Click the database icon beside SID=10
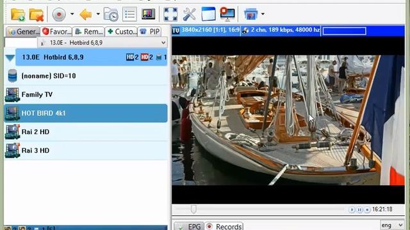Screen dimensions: 410x230 click(12, 76)
